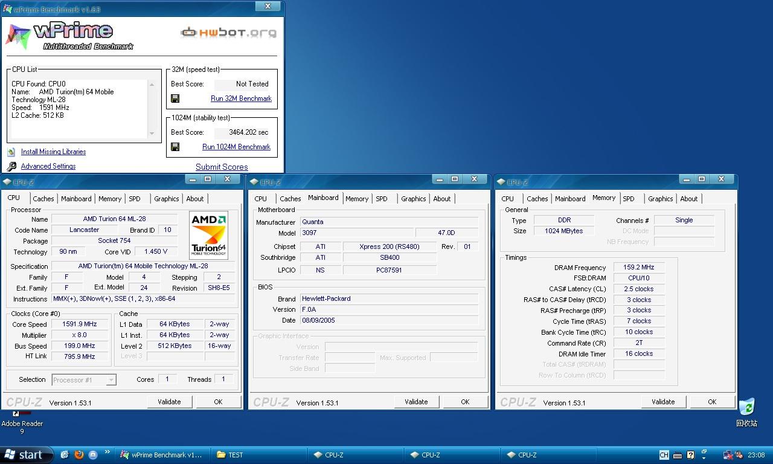
Task: Open Graphics tab in the CPU window
Action: (x=167, y=199)
